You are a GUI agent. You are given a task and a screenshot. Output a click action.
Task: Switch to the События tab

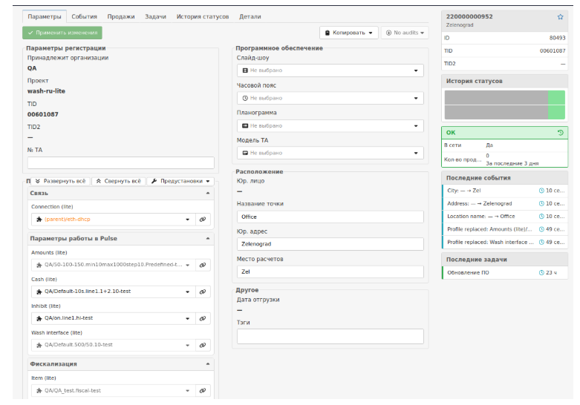(85, 16)
